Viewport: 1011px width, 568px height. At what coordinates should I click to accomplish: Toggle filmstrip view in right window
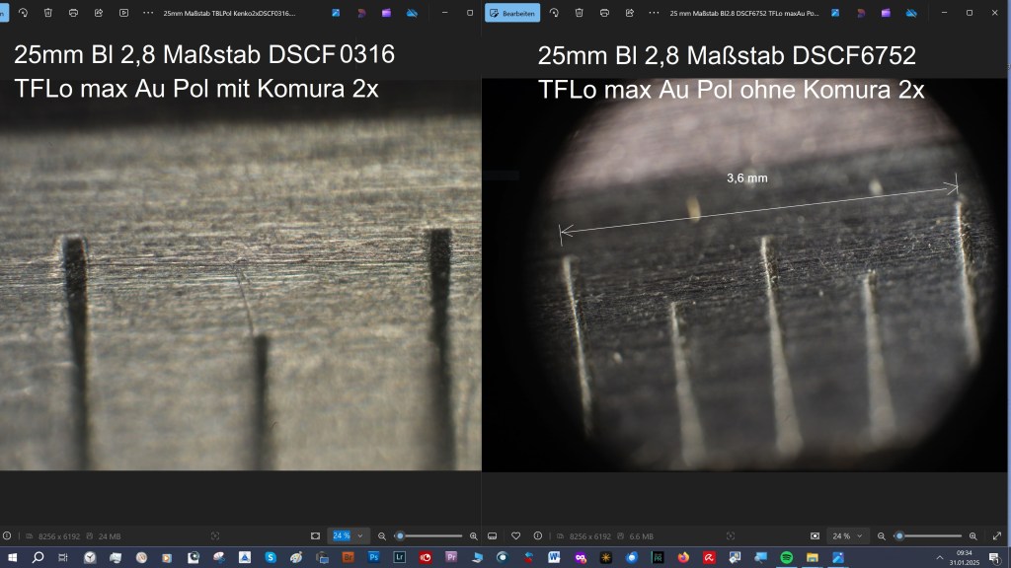(492, 535)
